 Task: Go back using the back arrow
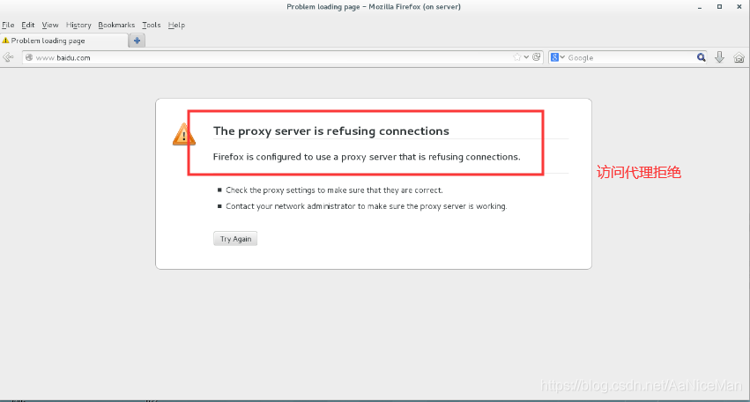point(8,57)
